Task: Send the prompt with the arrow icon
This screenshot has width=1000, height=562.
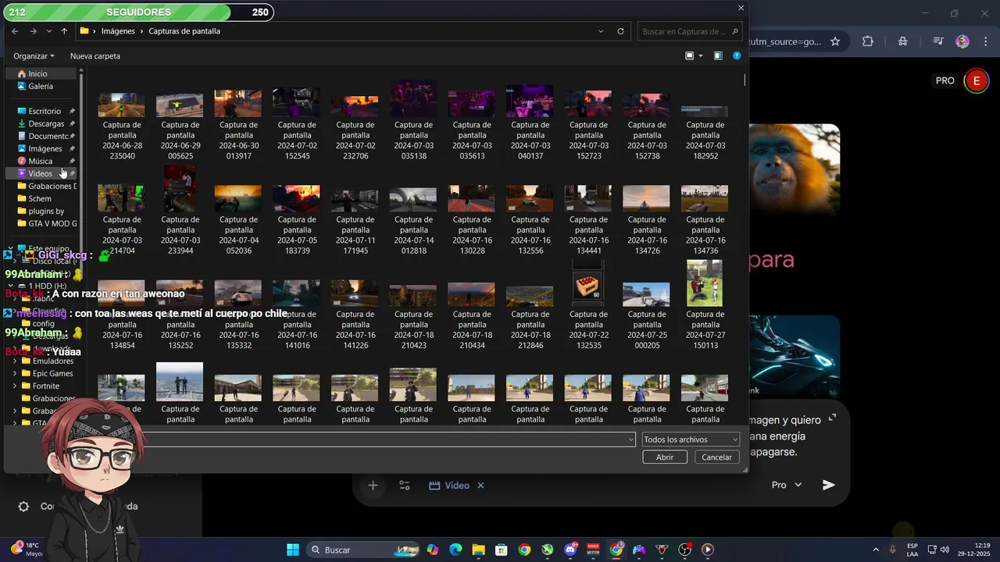Action: [x=829, y=485]
